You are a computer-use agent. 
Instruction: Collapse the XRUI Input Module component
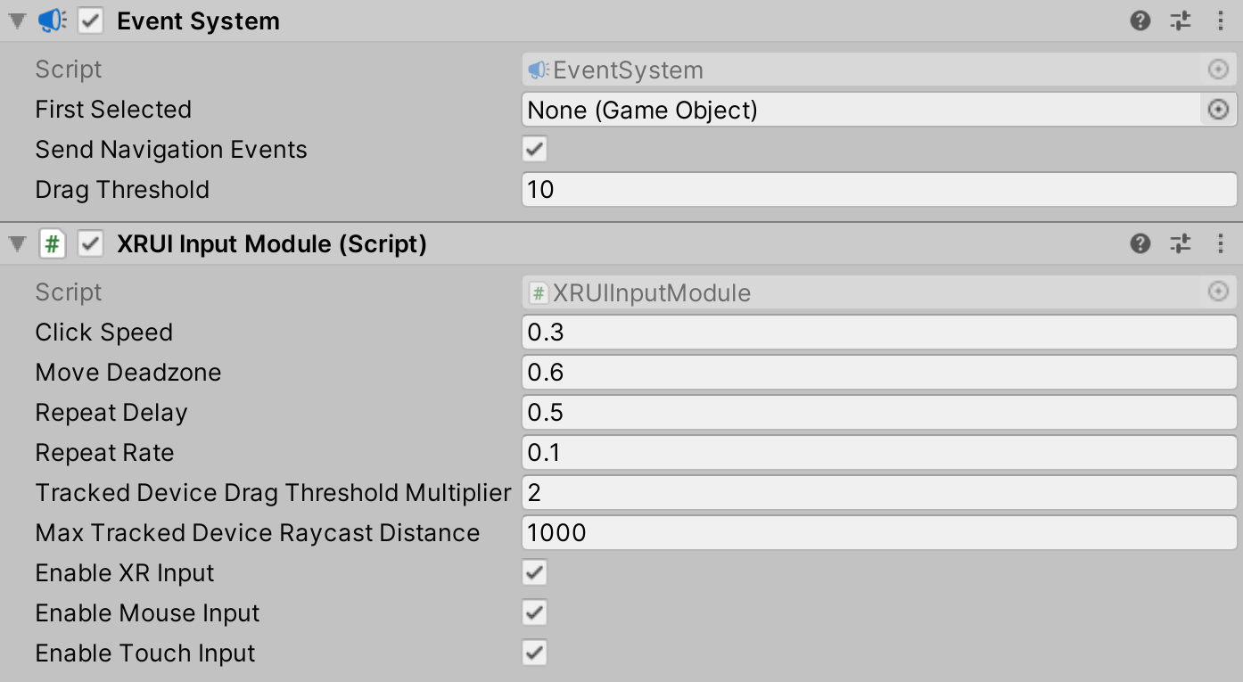click(15, 243)
